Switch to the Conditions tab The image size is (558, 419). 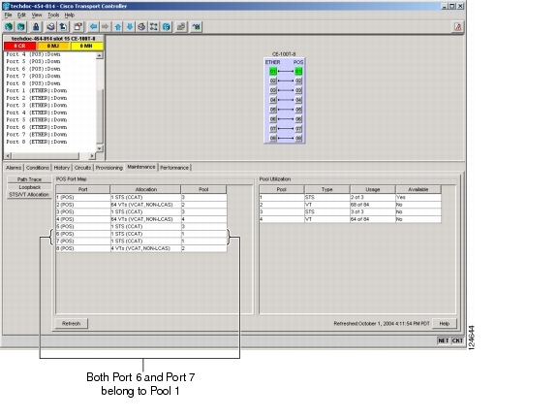[38, 168]
